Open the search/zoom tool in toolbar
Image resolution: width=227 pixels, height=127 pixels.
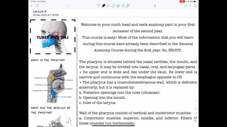coord(128,6)
